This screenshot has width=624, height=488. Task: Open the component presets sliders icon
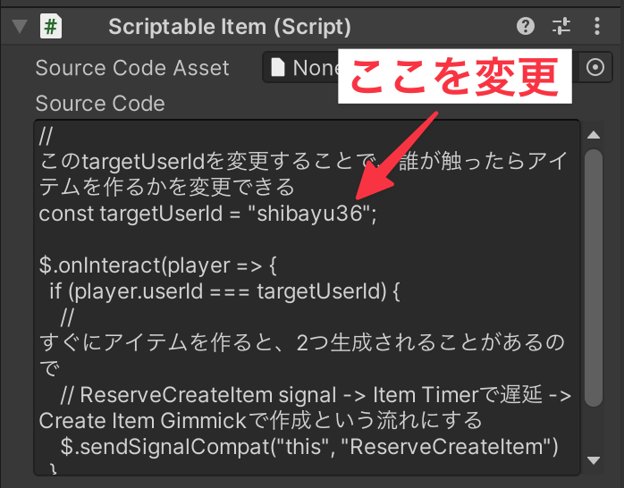coord(561,26)
